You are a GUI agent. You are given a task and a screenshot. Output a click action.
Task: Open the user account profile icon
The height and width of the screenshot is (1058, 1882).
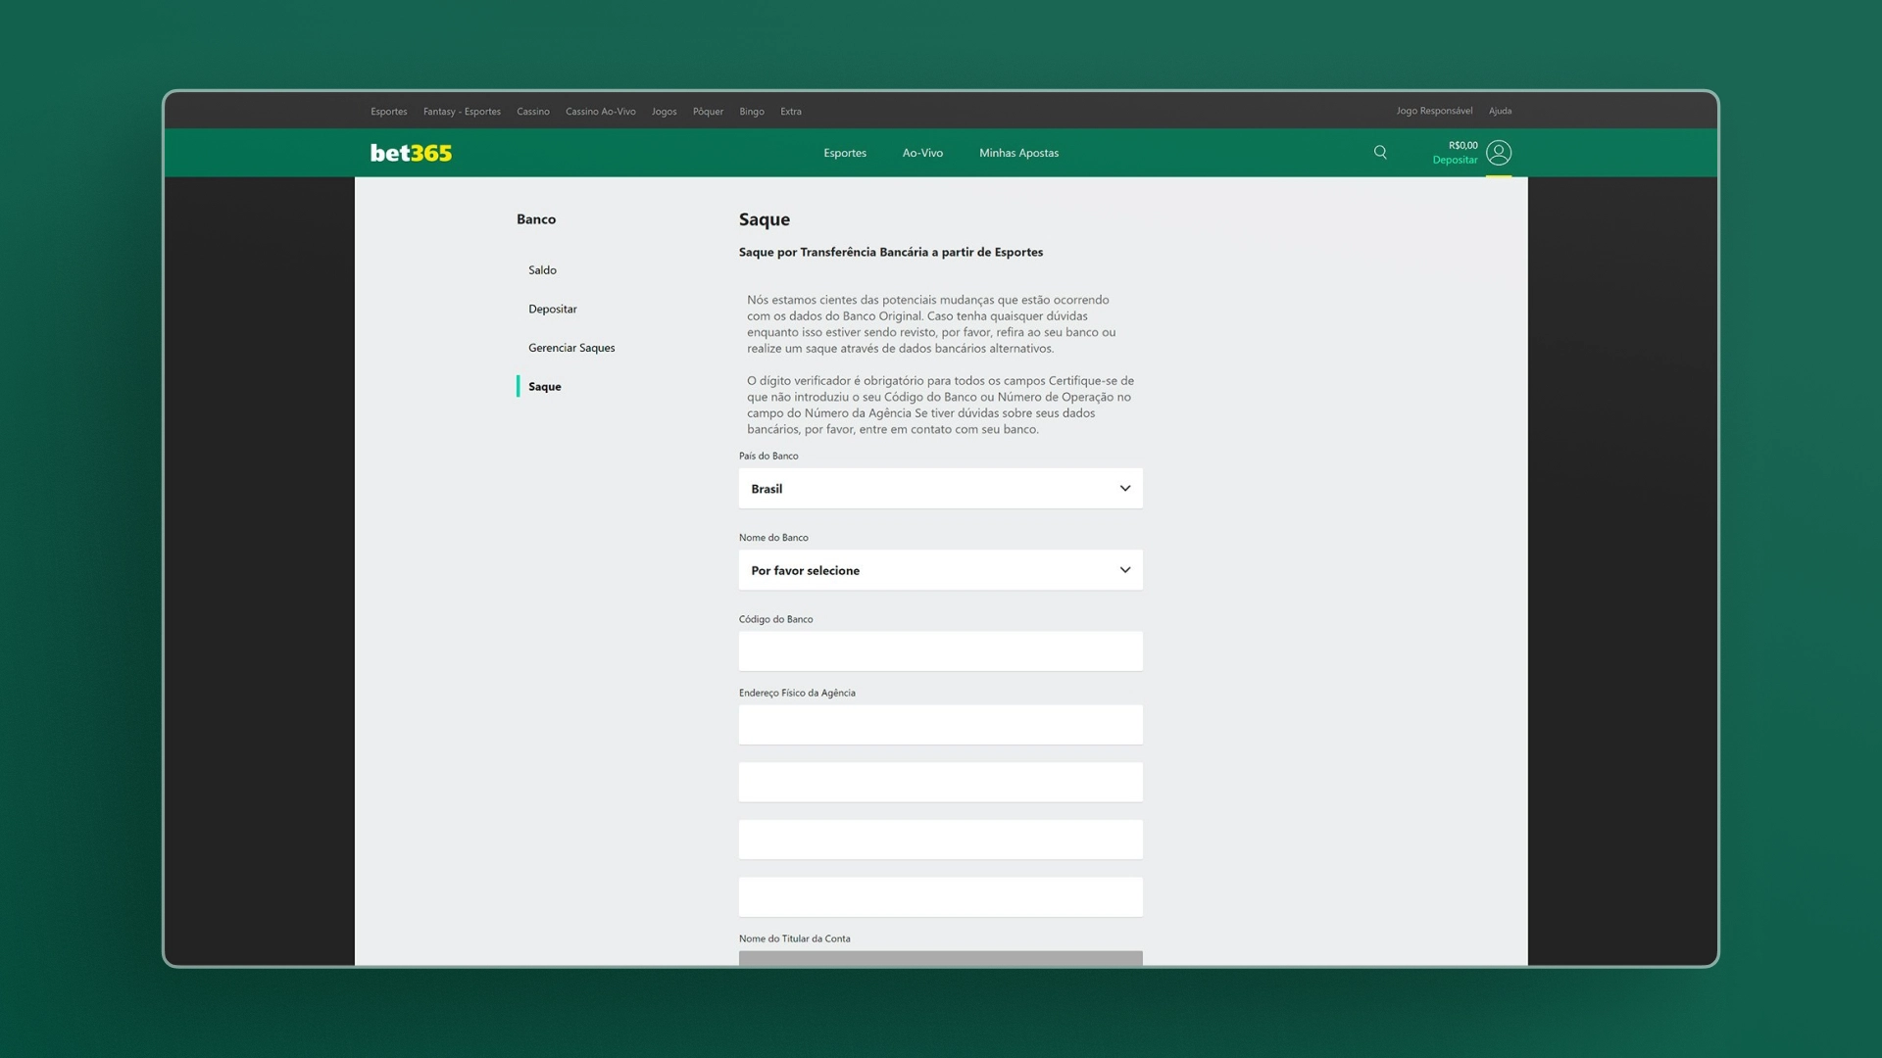[x=1499, y=153]
